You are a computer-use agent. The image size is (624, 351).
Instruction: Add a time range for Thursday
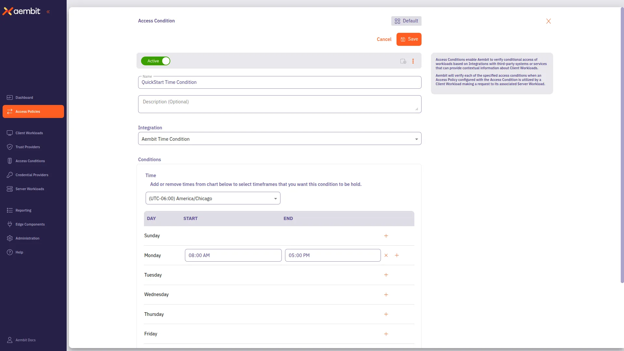386,314
